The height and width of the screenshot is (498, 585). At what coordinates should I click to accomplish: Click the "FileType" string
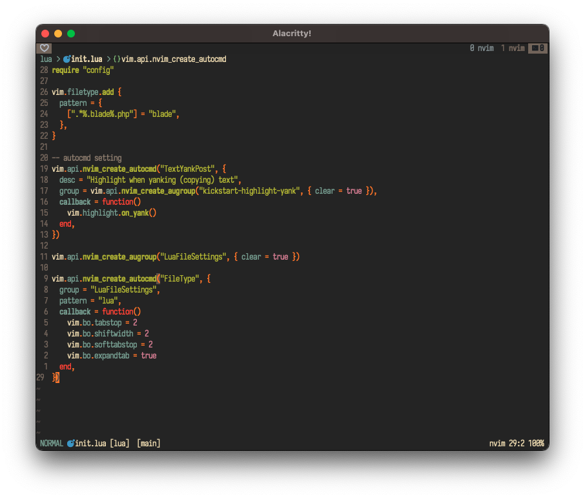(x=180, y=279)
